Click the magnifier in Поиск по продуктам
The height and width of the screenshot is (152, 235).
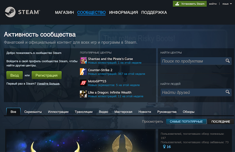[x=228, y=61]
